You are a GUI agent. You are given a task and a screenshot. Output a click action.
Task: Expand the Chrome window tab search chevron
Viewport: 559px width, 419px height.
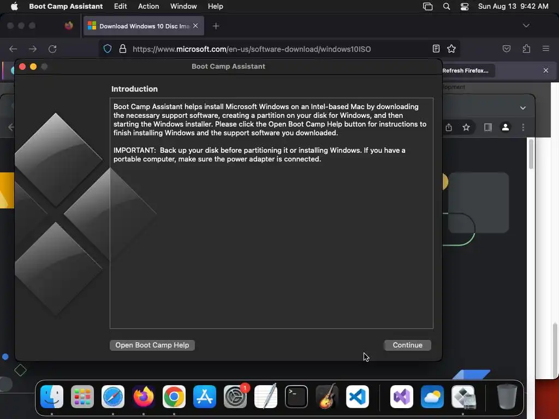(x=522, y=108)
